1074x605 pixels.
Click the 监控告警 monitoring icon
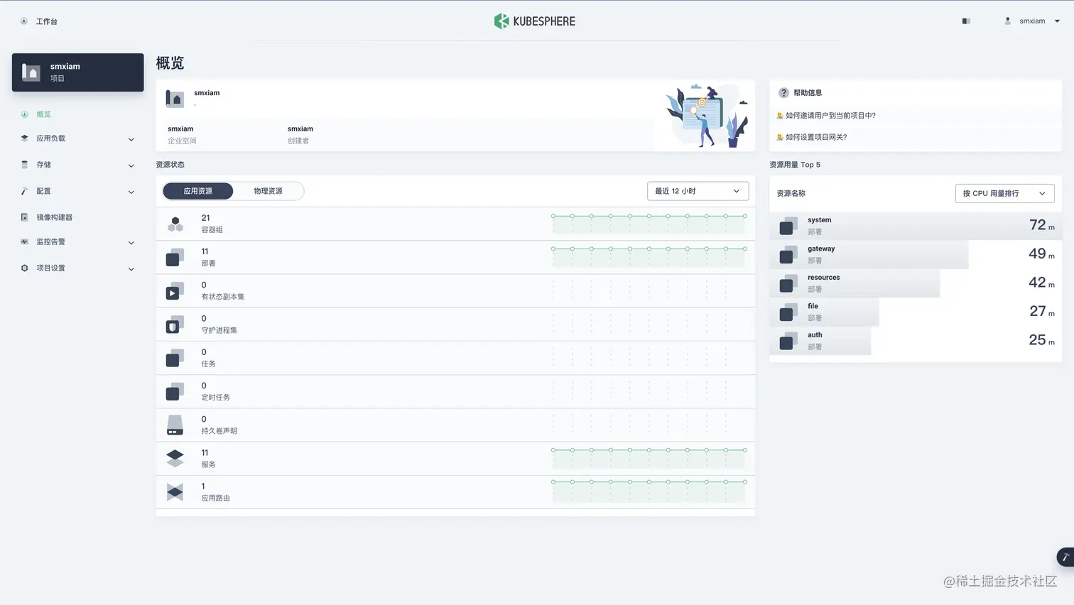pos(25,241)
